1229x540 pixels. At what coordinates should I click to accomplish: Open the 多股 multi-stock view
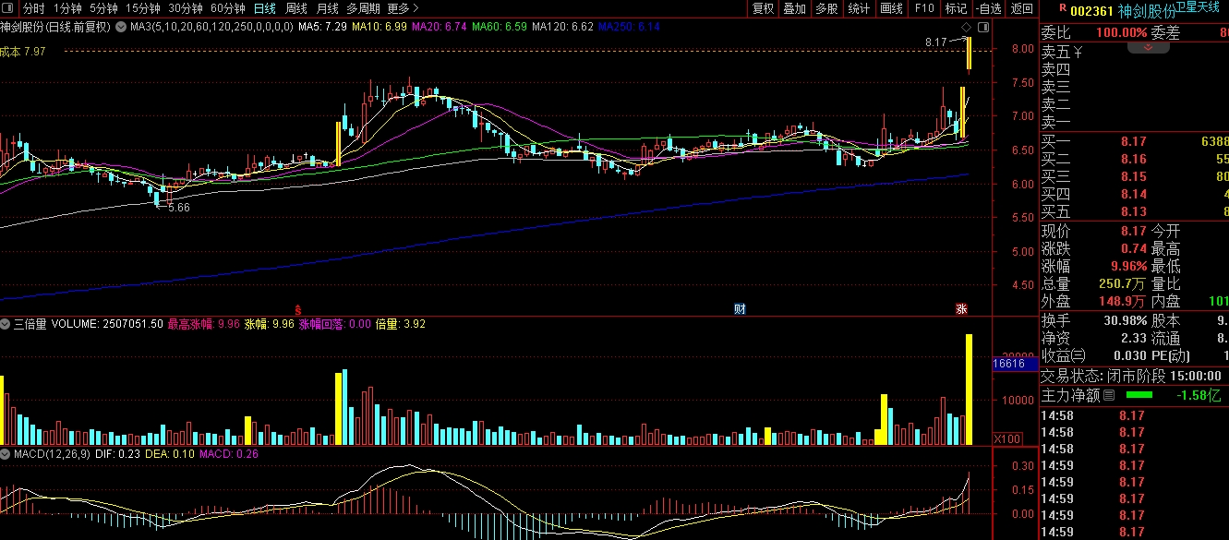(826, 8)
